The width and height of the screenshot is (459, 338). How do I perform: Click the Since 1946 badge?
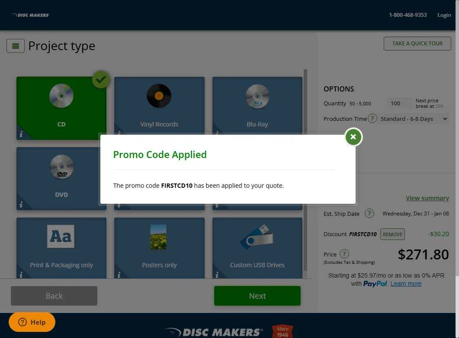(282, 331)
